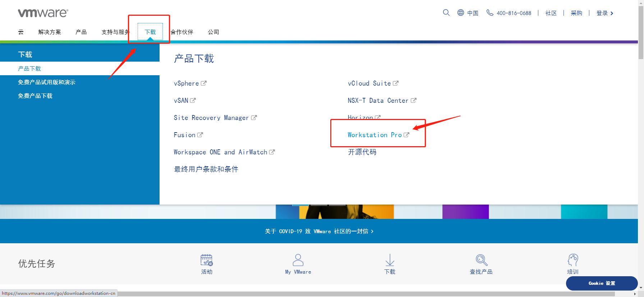Open NSX-T Data Center link
Viewport: 644px width, 297px height.
click(378, 100)
